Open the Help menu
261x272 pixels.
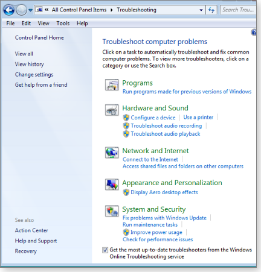[82, 24]
